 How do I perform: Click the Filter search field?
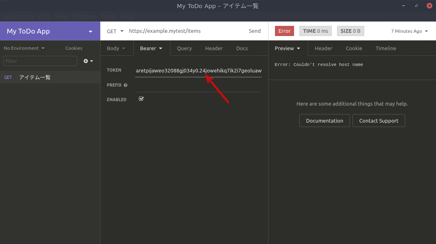(40, 61)
